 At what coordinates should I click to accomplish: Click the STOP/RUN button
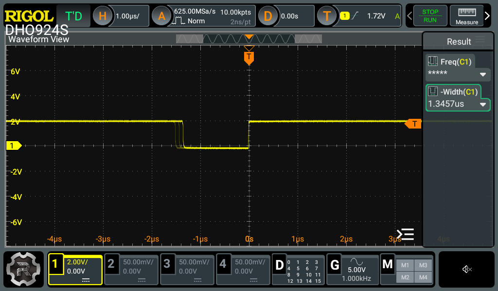pyautogui.click(x=430, y=16)
